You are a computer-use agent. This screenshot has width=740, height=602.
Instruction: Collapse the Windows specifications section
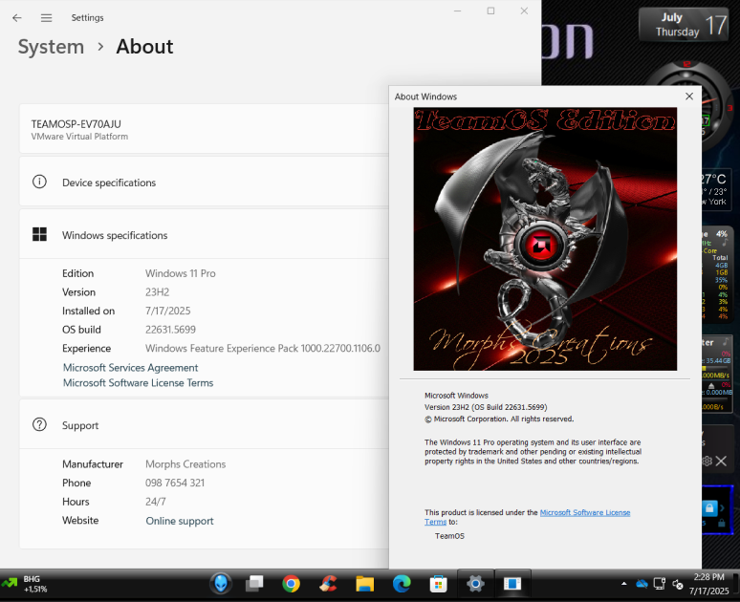pos(204,234)
